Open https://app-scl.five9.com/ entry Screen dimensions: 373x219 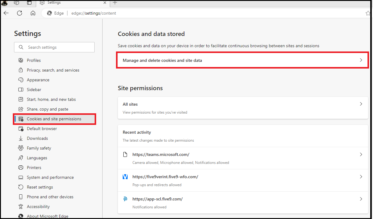243,203
